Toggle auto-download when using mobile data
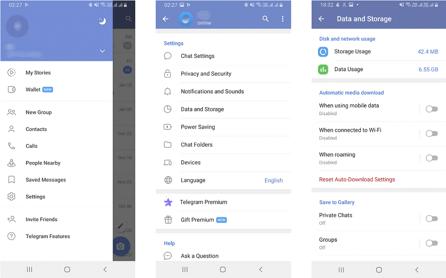This screenshot has width=446, height=278. click(431, 109)
